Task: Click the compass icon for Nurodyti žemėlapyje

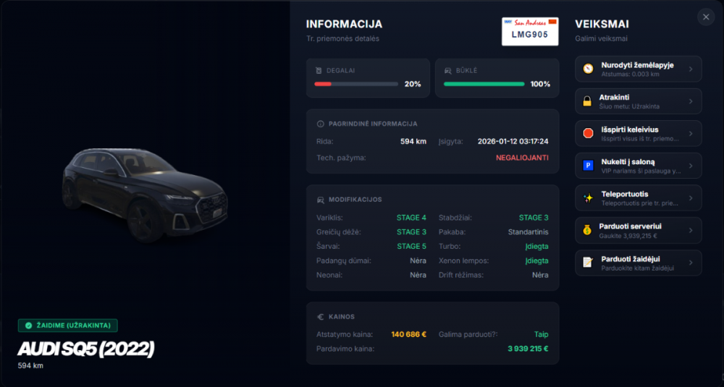Action: [588, 69]
